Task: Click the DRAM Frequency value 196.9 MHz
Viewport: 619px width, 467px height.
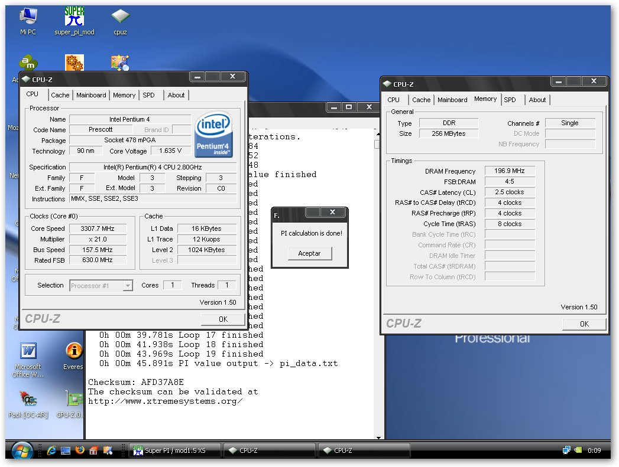Action: 509,171
